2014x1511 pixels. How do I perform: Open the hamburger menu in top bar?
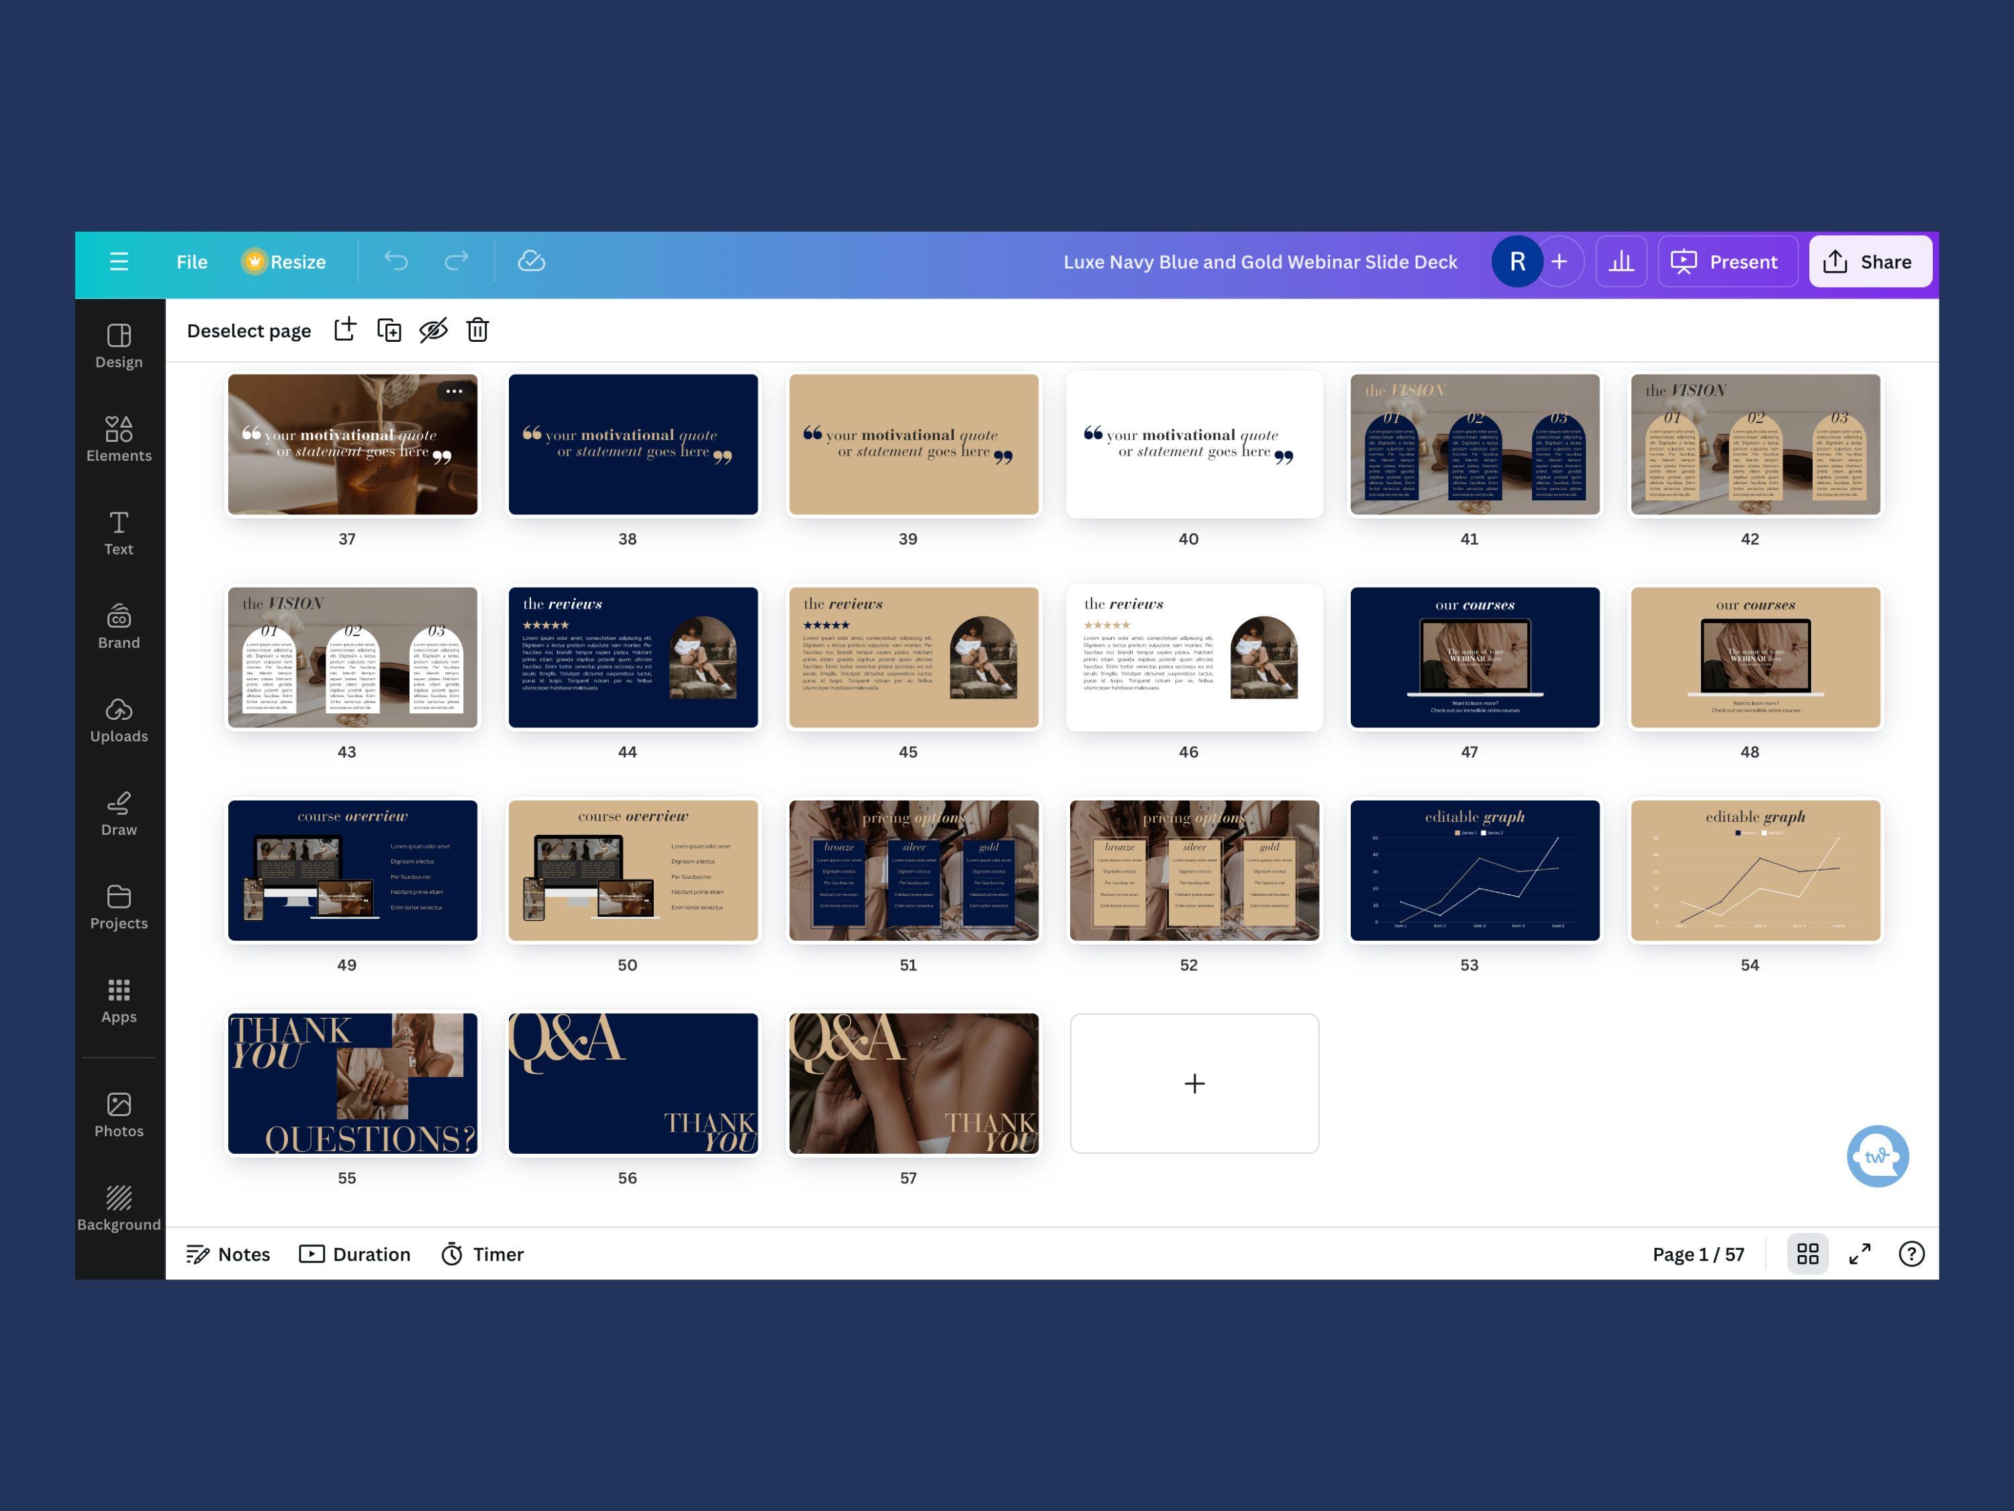coord(119,261)
